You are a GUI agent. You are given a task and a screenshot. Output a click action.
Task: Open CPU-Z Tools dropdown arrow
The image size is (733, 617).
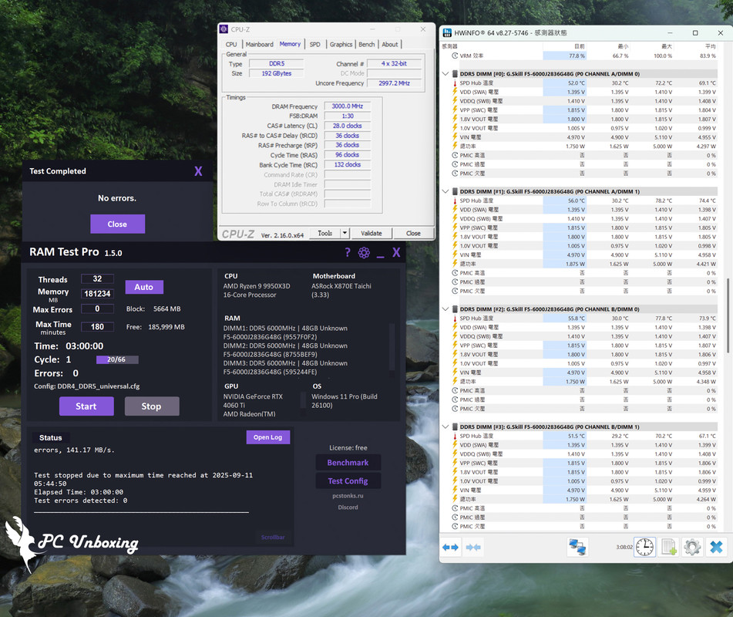click(x=345, y=233)
